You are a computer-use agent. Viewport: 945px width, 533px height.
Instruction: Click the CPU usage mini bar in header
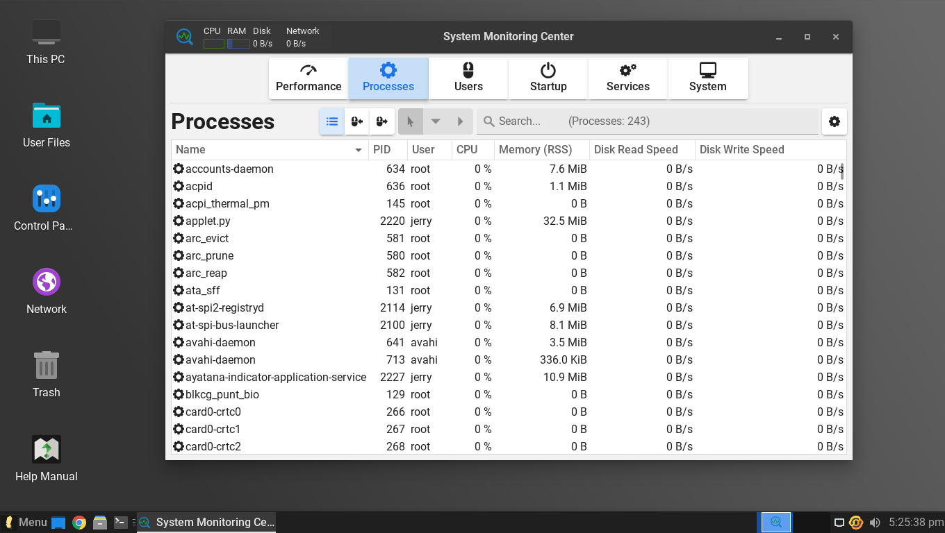214,44
